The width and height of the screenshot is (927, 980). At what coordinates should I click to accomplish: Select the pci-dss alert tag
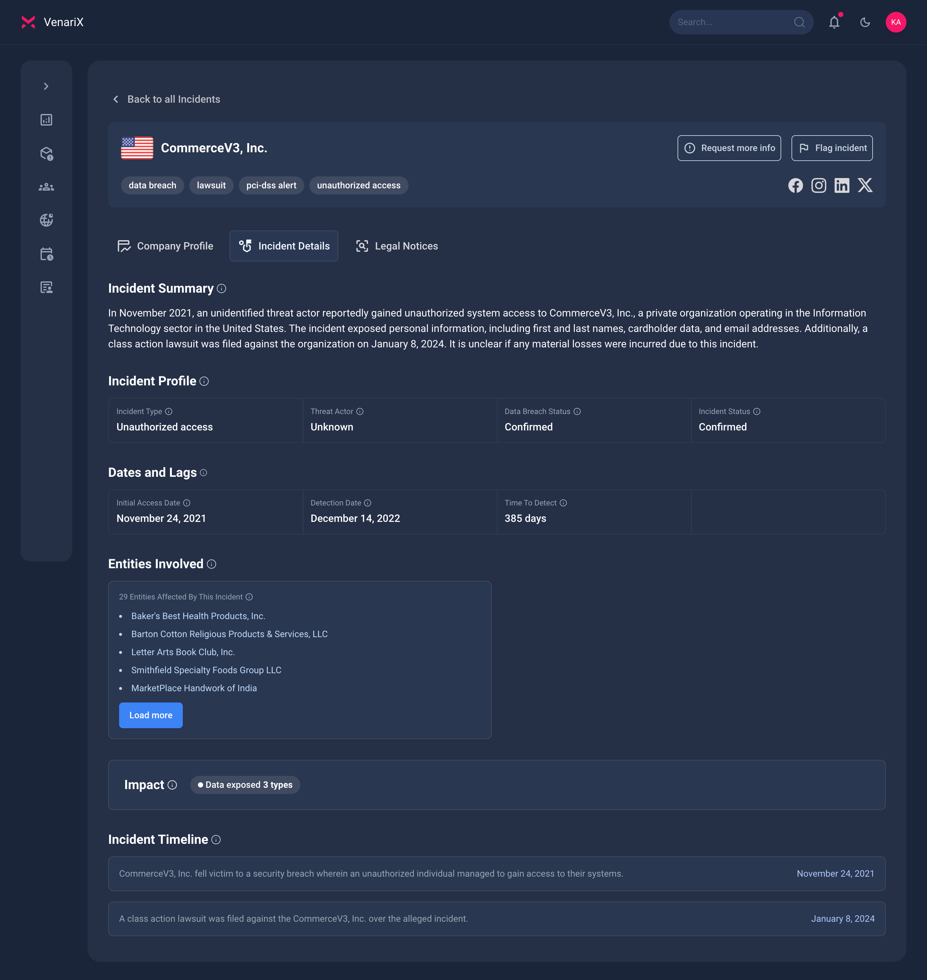click(271, 185)
